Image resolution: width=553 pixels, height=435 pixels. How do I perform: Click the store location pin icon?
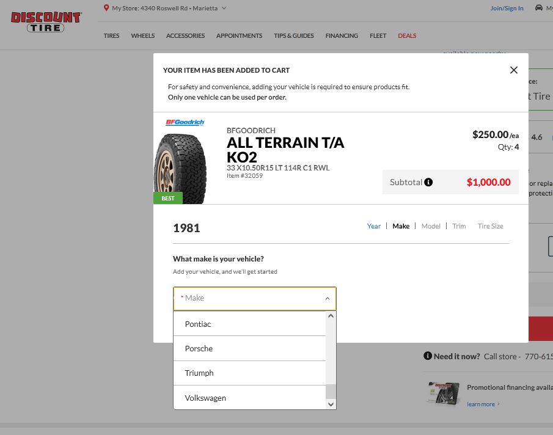click(106, 8)
